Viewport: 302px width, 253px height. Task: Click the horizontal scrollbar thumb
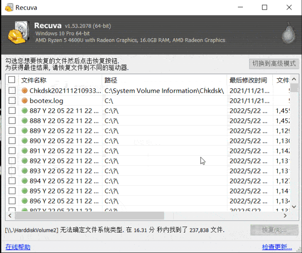click(90, 215)
